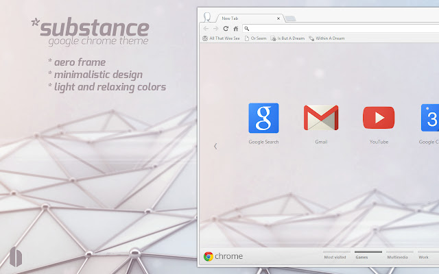Image resolution: width=439 pixels, height=274 pixels.
Task: Close the New Tab tab
Action: pyautogui.click(x=278, y=18)
